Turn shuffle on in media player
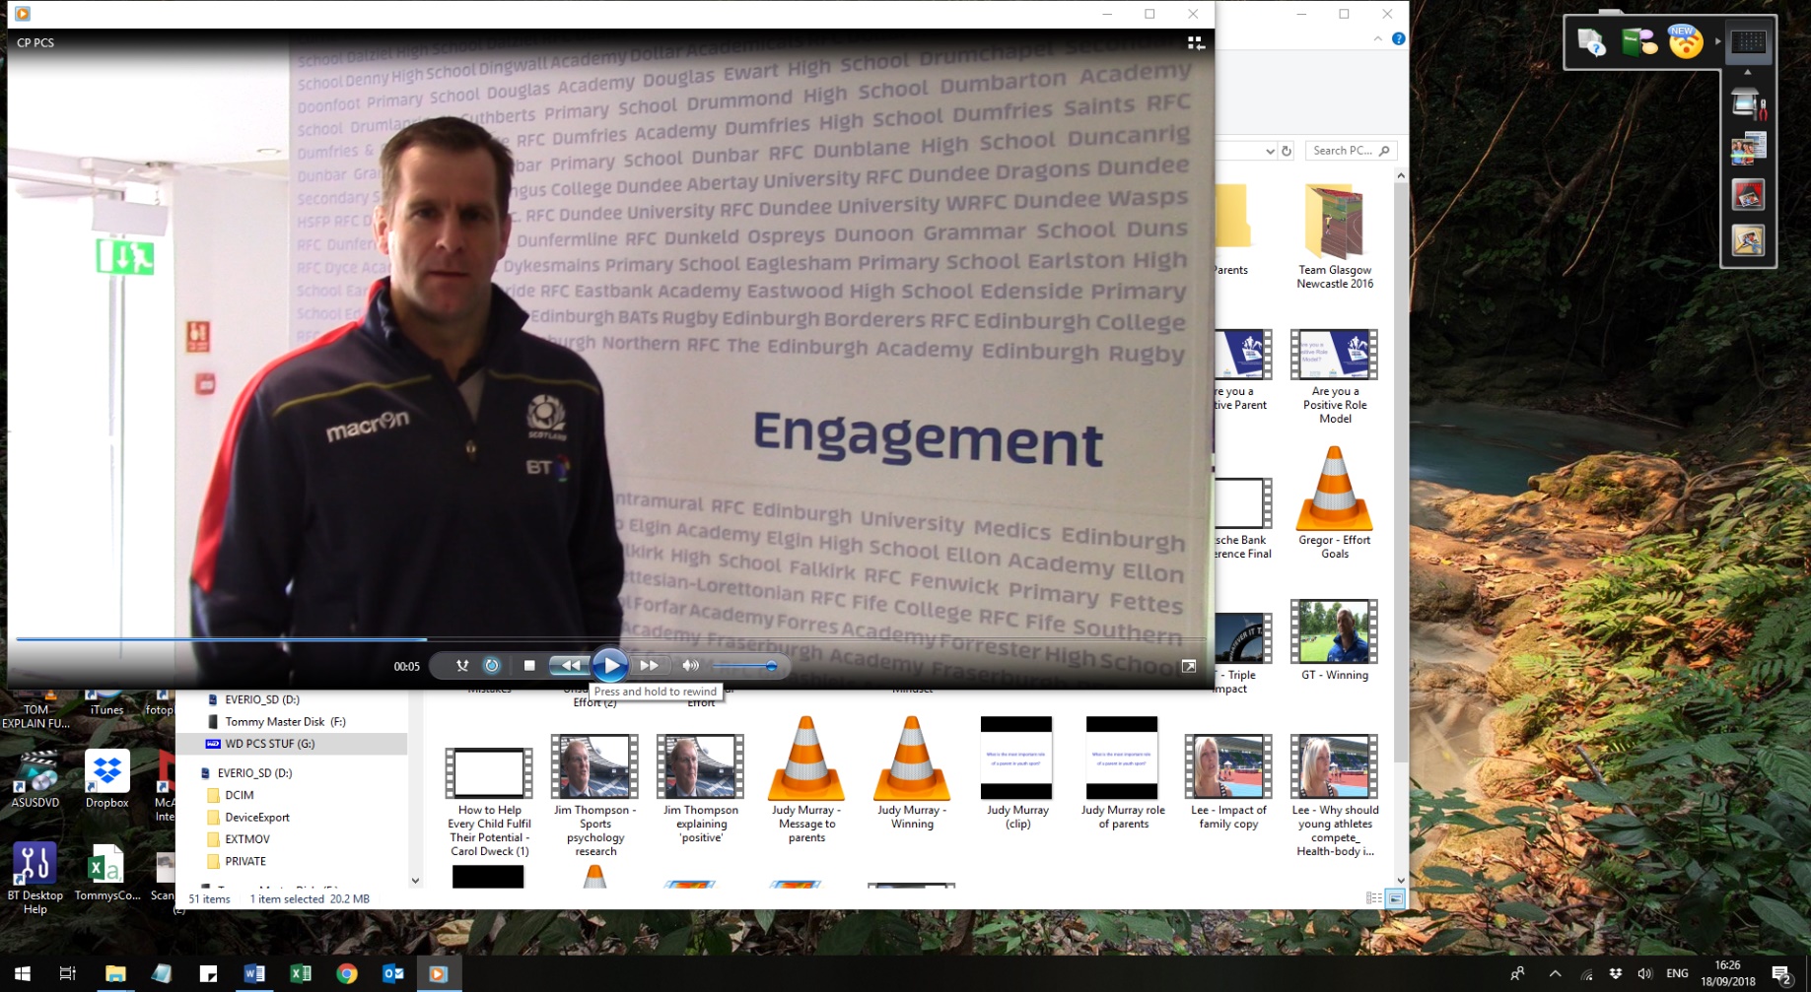 (x=461, y=666)
